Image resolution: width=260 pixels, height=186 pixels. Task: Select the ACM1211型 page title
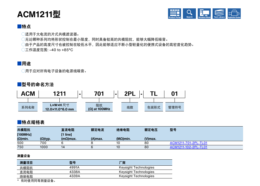point(39,14)
